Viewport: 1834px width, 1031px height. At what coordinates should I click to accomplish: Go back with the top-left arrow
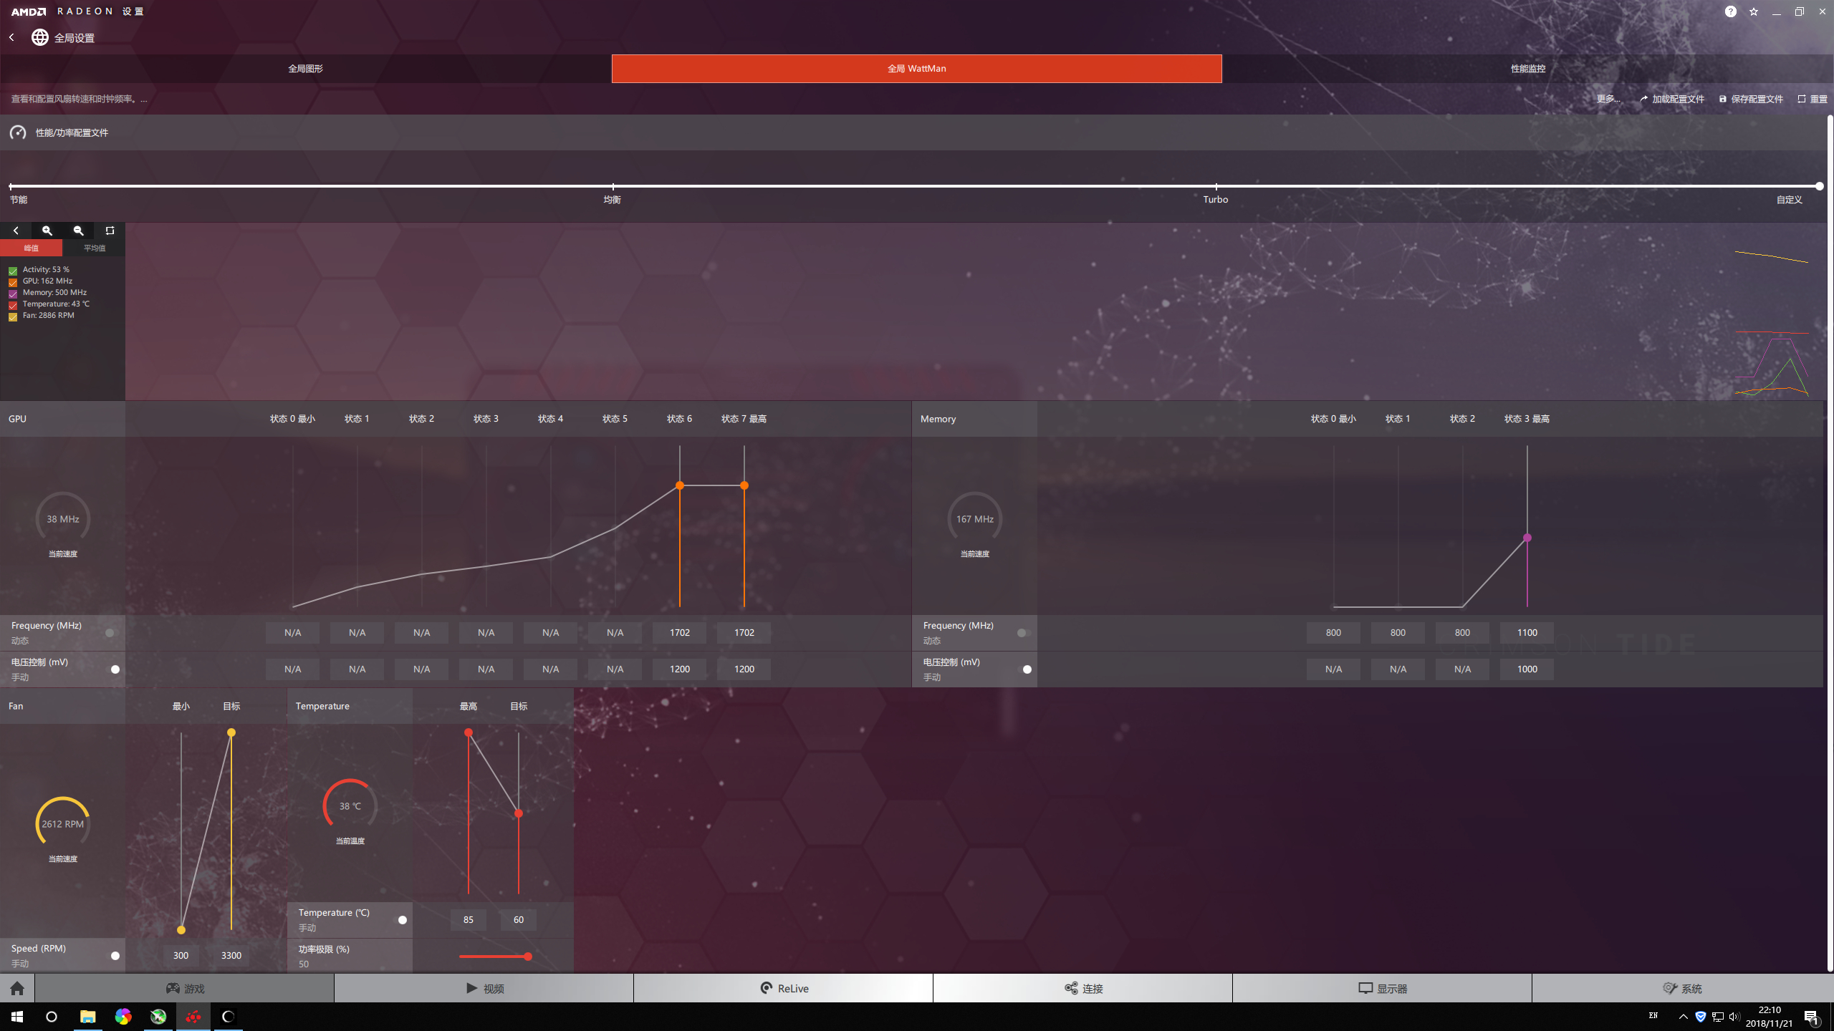[11, 37]
